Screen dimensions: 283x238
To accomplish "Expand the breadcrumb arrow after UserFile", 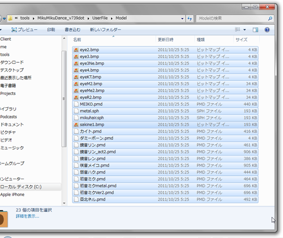I will [x=112, y=18].
